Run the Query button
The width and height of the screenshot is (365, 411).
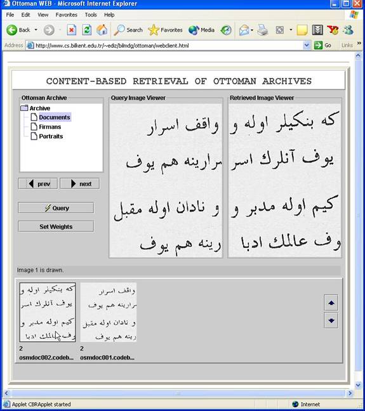point(56,208)
